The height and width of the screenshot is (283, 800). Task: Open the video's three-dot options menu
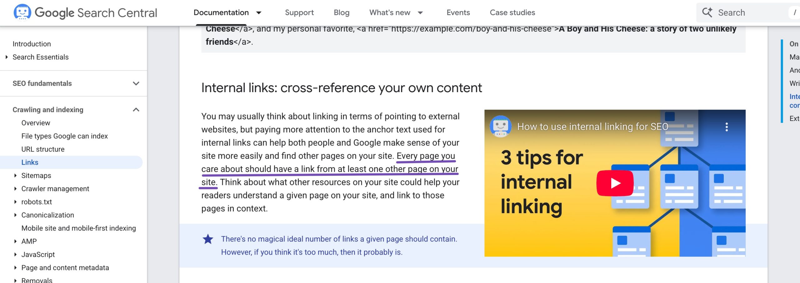727,127
